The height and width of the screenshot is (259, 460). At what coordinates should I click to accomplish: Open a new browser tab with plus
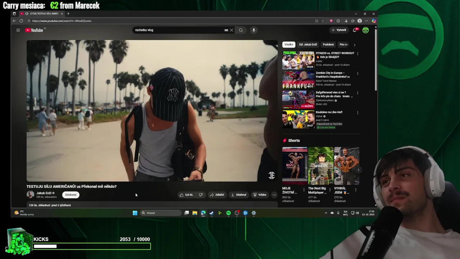(x=68, y=14)
